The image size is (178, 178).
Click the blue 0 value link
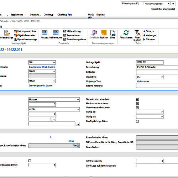51,137
